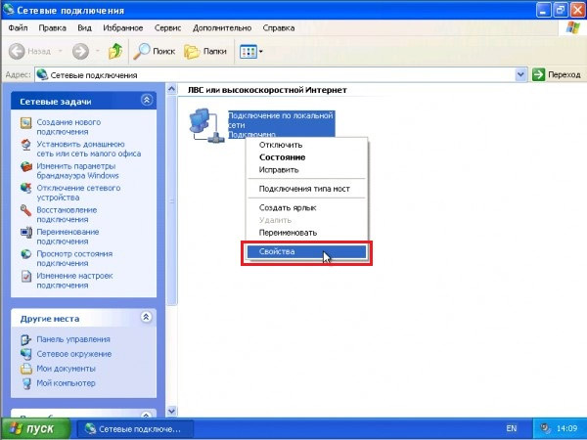Click the Up folder toolbar icon

tap(114, 50)
